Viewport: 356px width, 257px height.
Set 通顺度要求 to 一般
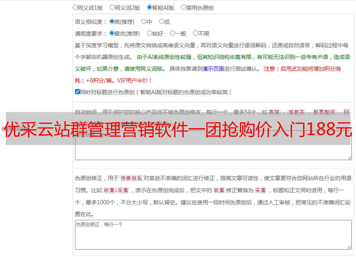(x=173, y=33)
